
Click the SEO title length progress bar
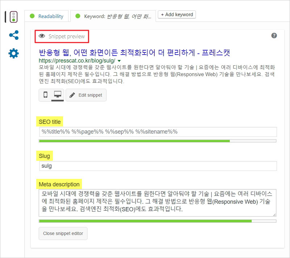(158, 141)
